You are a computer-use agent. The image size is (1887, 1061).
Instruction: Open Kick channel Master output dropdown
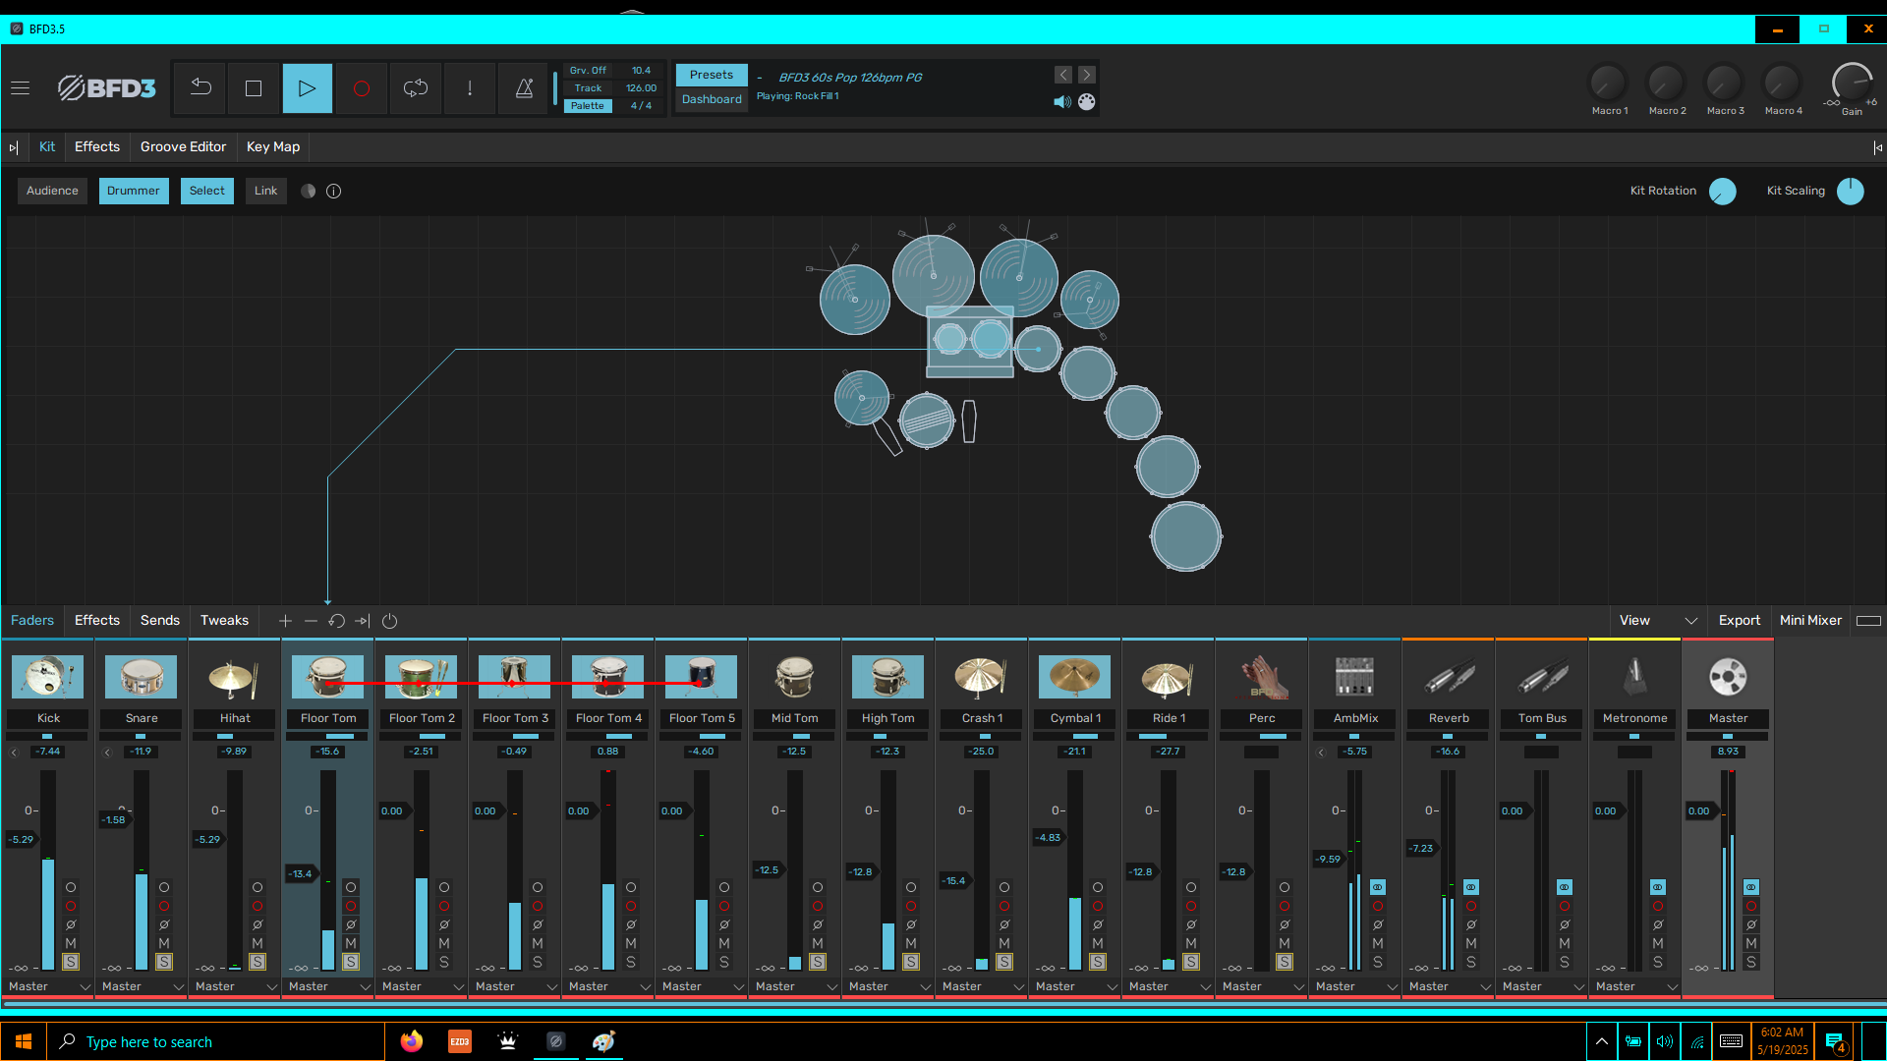pyautogui.click(x=48, y=986)
